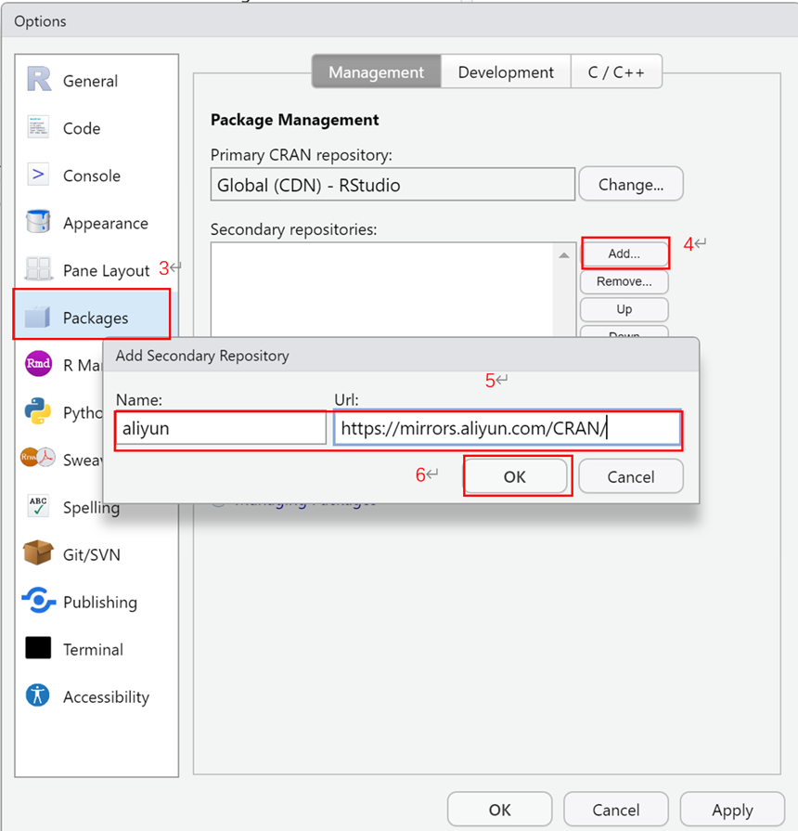798x831 pixels.
Task: Select the Code category label
Action: click(82, 128)
